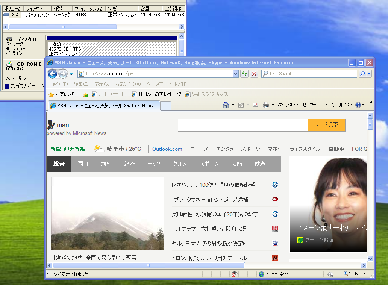The width and height of the screenshot is (388, 285).
Task: Click the MSN web search text box
Action: [x=243, y=125]
